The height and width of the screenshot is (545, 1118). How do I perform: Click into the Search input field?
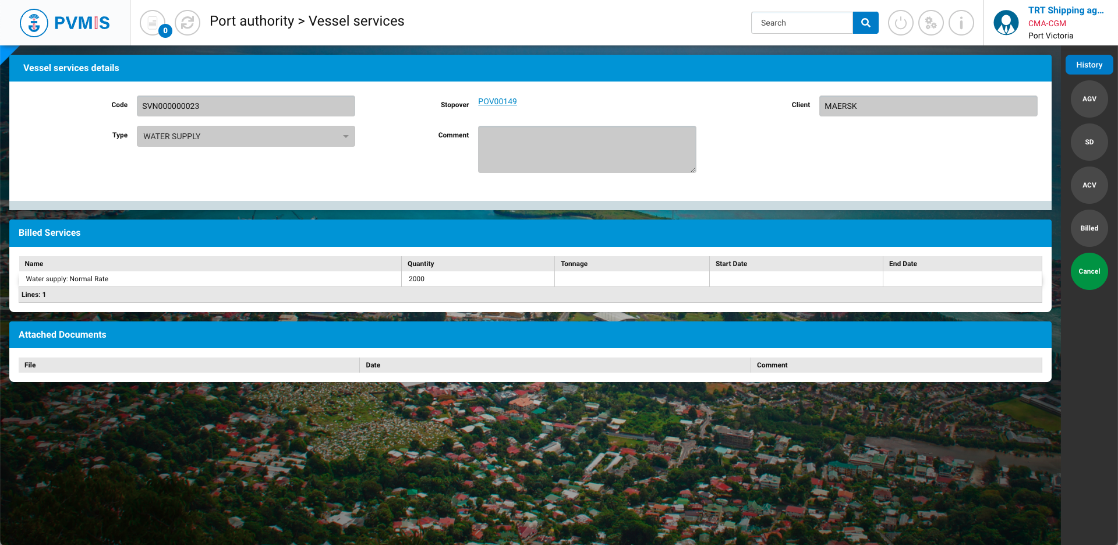802,23
